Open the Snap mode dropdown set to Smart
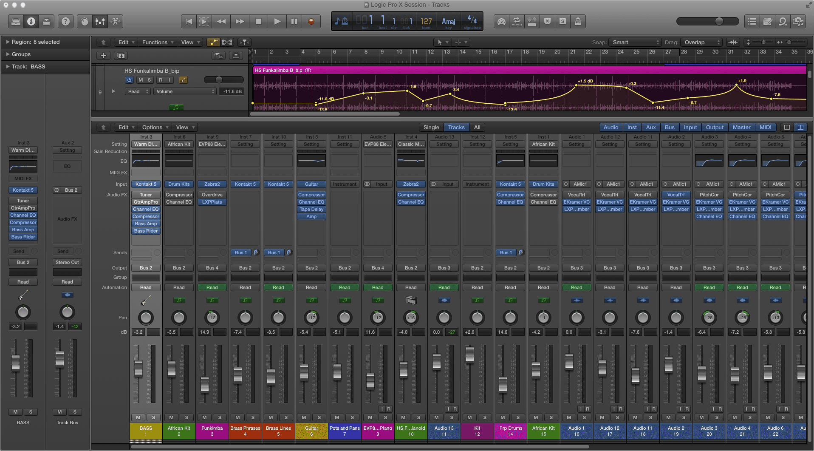The width and height of the screenshot is (814, 451). point(635,42)
